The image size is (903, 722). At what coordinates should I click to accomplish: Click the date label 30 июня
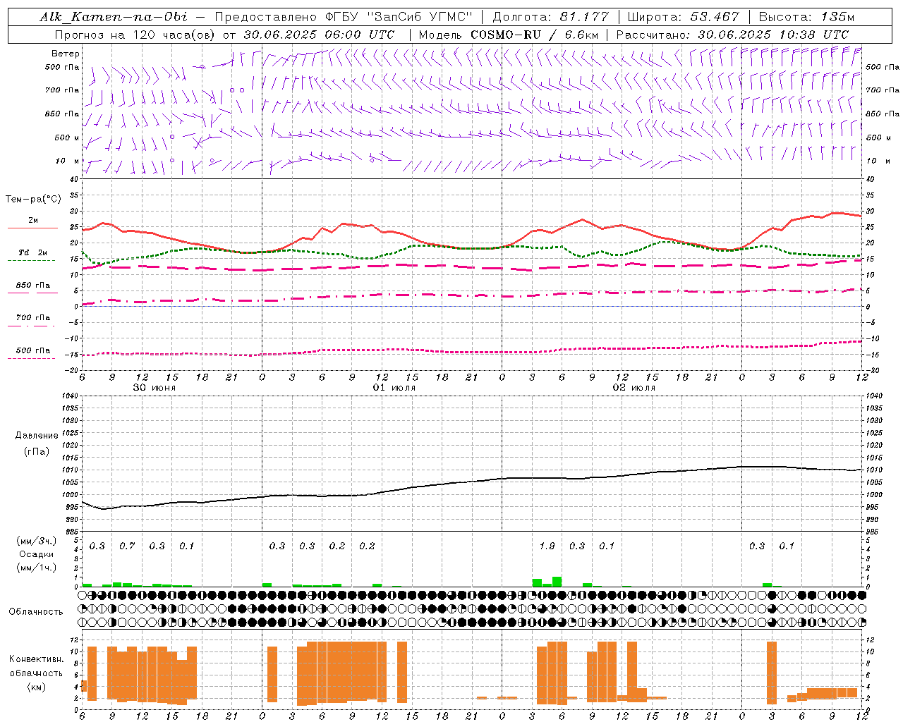click(154, 388)
